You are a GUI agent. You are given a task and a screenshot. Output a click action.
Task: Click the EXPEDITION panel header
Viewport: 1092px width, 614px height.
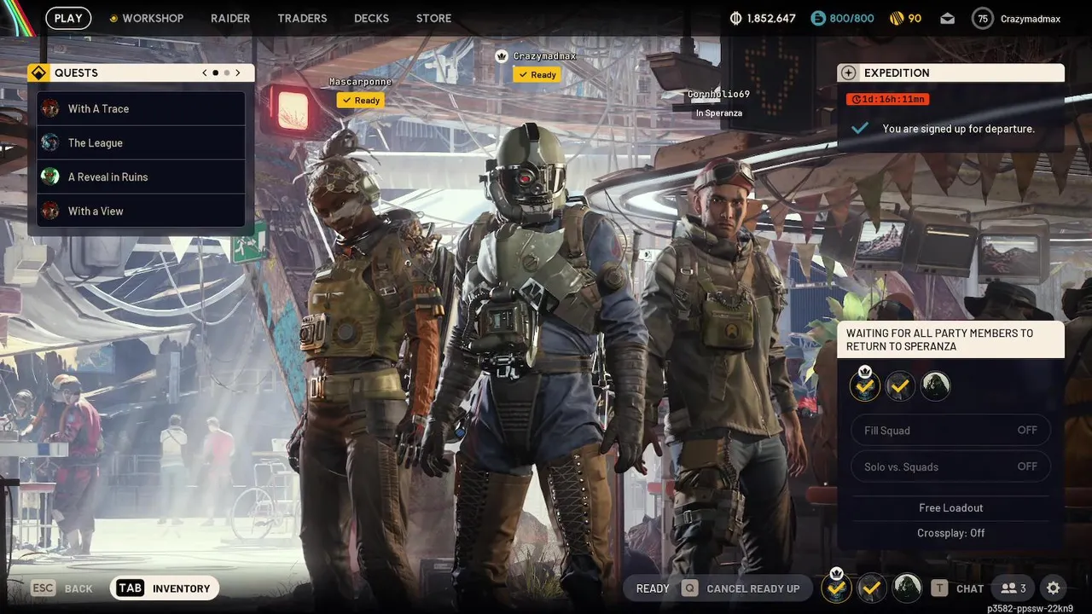pos(950,72)
